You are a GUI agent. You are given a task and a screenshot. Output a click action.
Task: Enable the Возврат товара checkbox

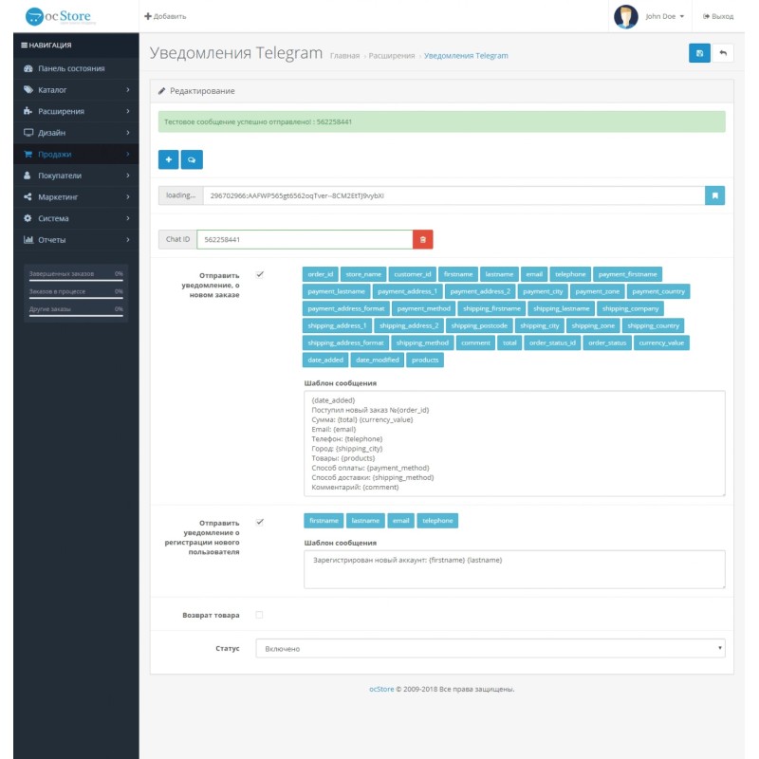click(x=260, y=615)
